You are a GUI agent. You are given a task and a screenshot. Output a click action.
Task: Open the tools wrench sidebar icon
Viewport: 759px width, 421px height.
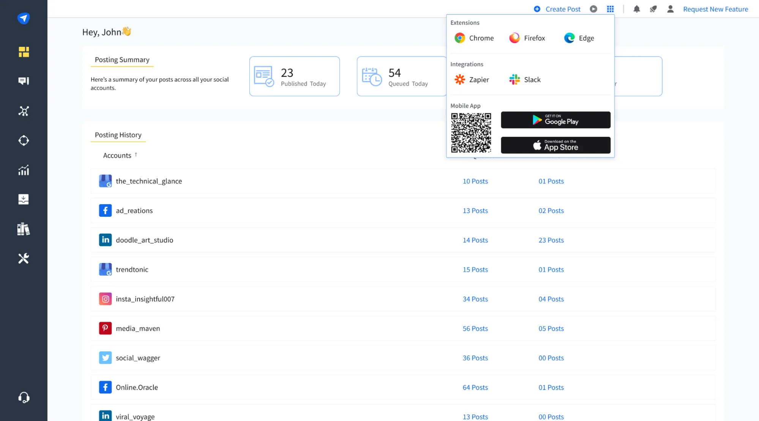coord(24,258)
